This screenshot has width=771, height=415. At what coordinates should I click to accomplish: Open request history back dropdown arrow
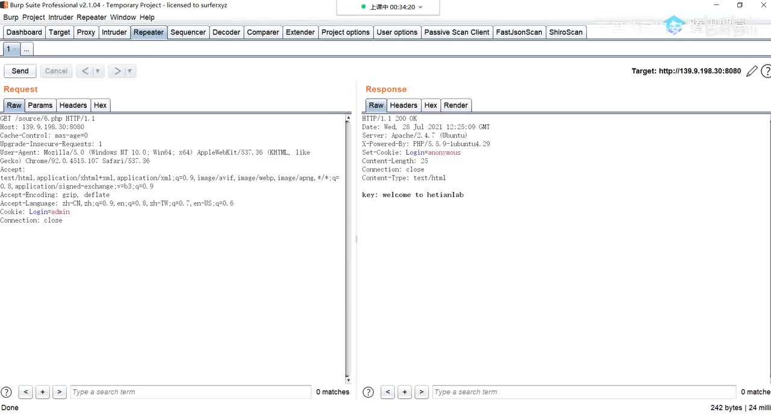pos(98,71)
